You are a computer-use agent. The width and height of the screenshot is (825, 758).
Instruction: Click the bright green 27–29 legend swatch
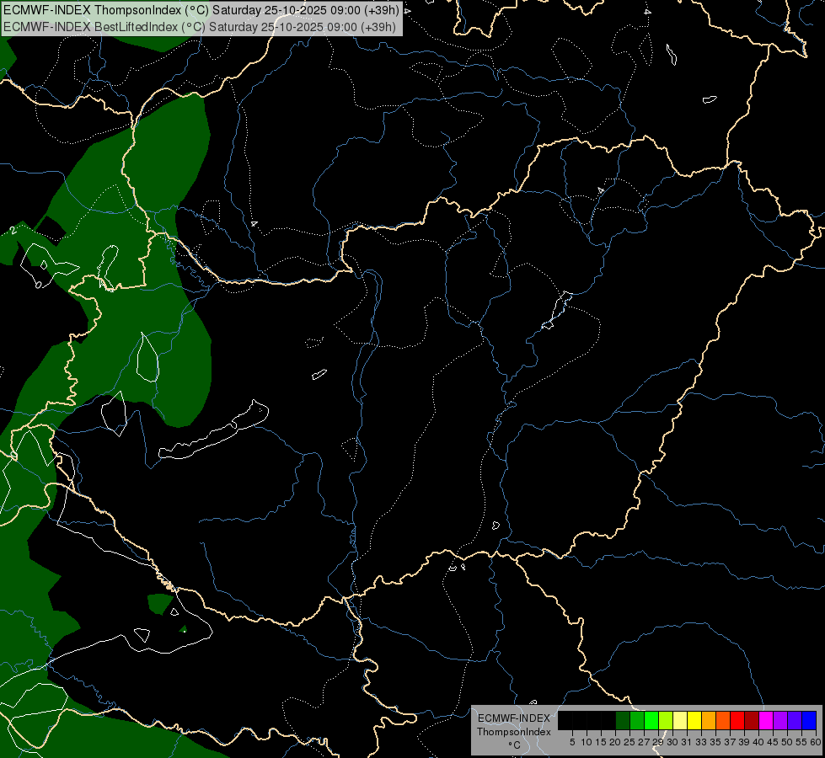point(651,720)
